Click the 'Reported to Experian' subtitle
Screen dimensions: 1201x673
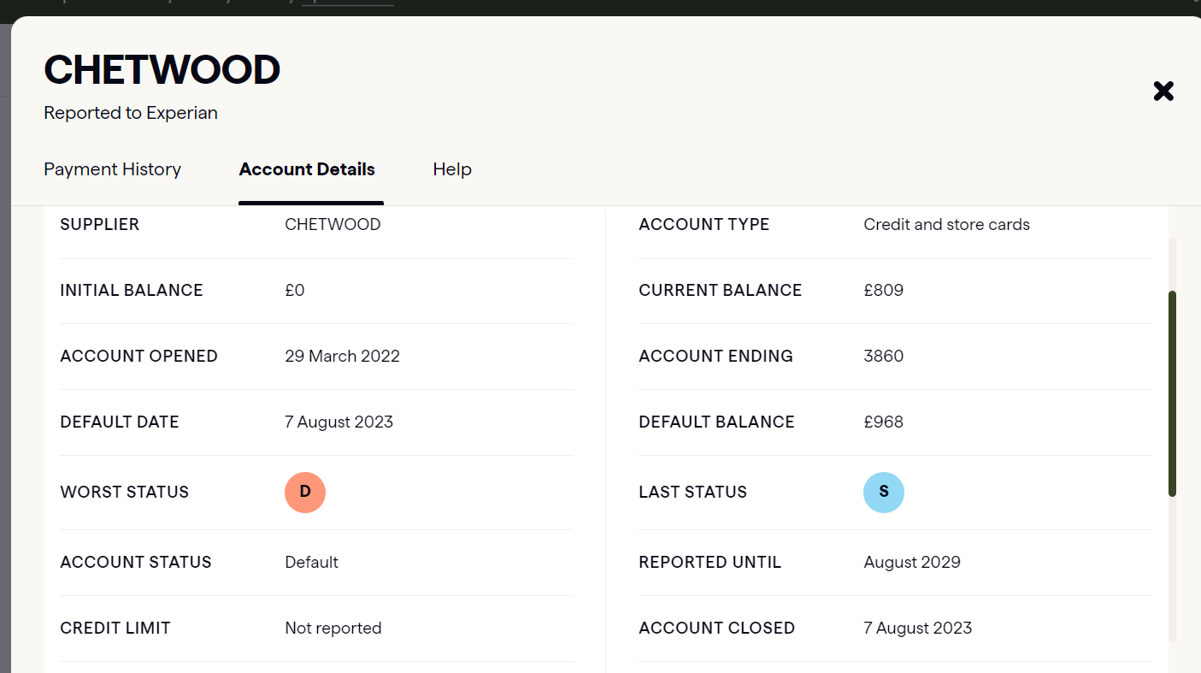131,113
